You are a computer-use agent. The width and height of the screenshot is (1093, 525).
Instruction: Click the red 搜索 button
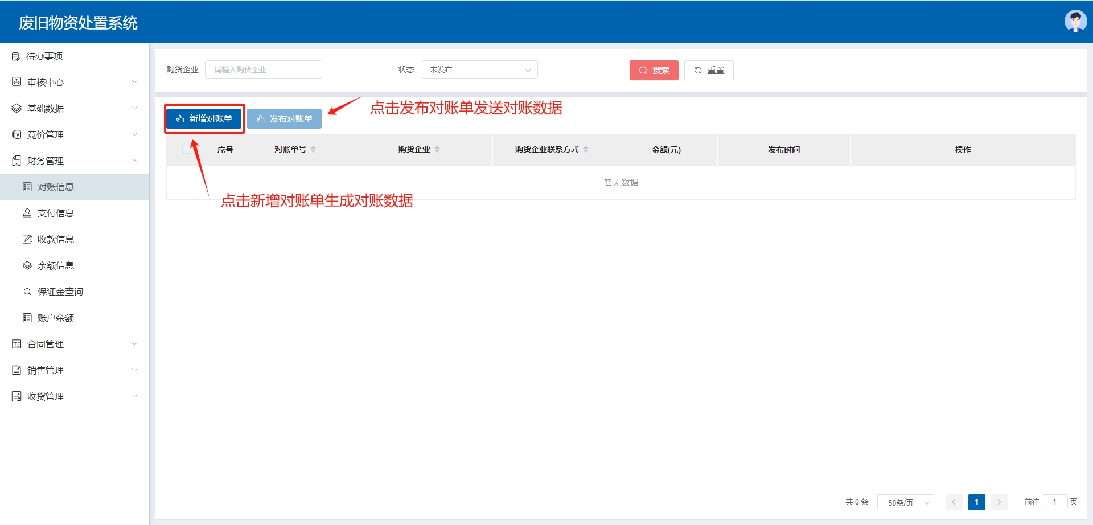pyautogui.click(x=654, y=70)
